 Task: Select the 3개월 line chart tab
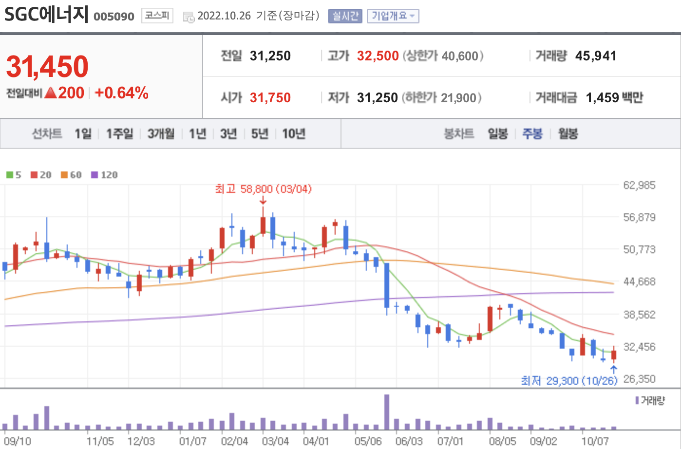pos(161,133)
